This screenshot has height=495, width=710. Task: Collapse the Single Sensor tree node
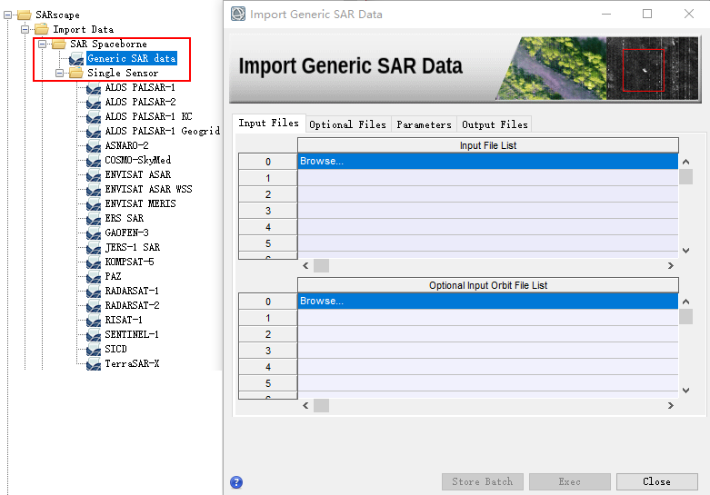click(x=59, y=73)
